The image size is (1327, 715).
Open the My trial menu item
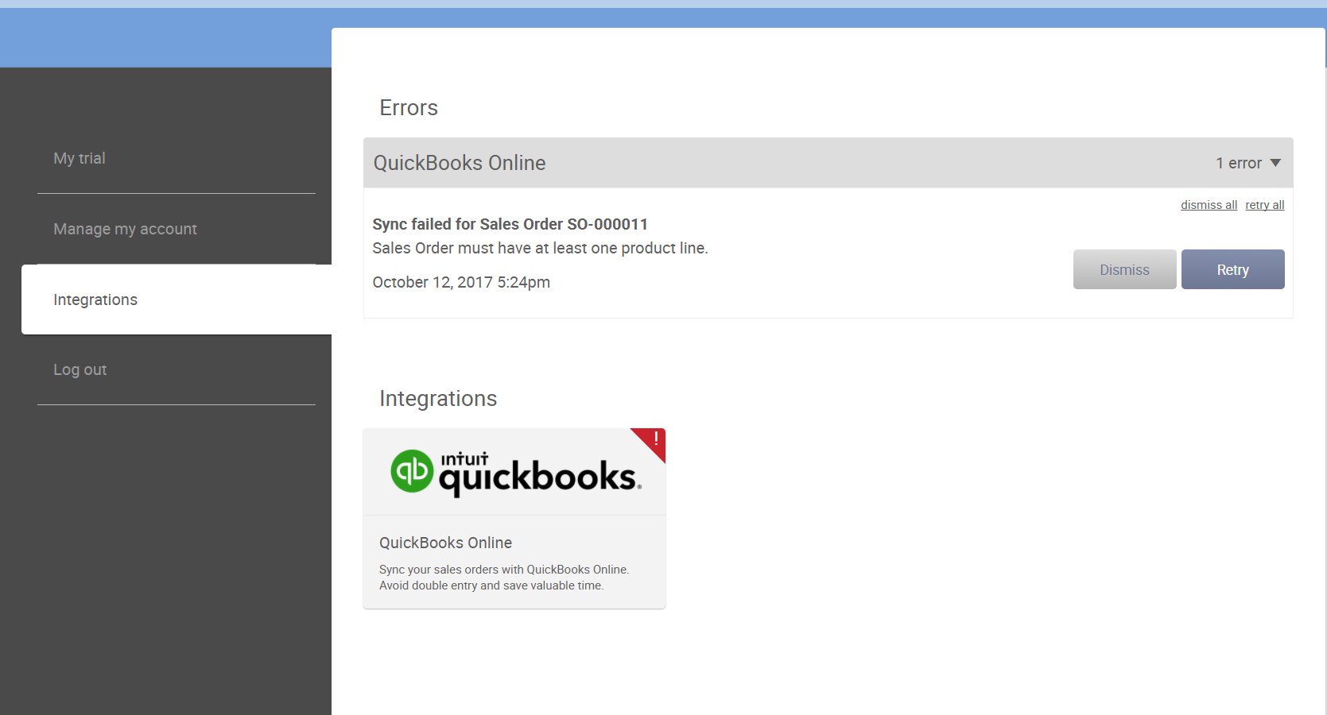[x=80, y=158]
